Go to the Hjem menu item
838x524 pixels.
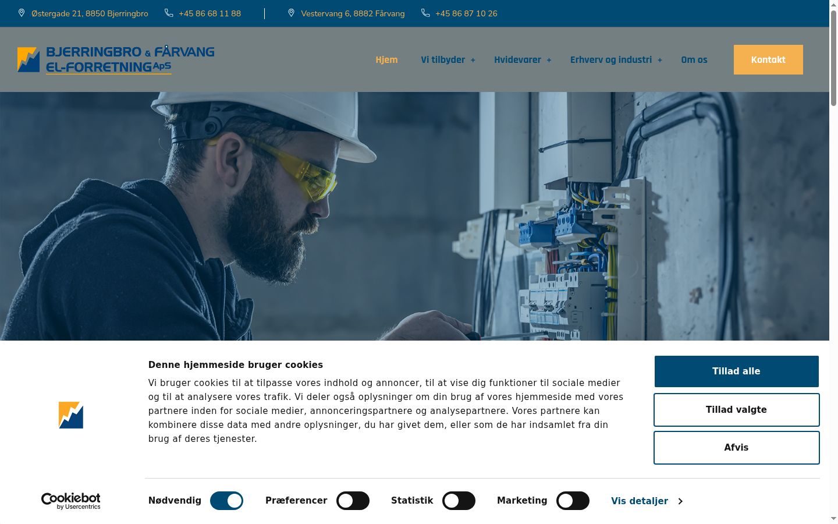click(386, 59)
